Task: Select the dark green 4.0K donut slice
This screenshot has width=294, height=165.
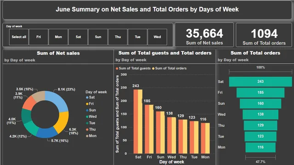Action: [26, 116]
